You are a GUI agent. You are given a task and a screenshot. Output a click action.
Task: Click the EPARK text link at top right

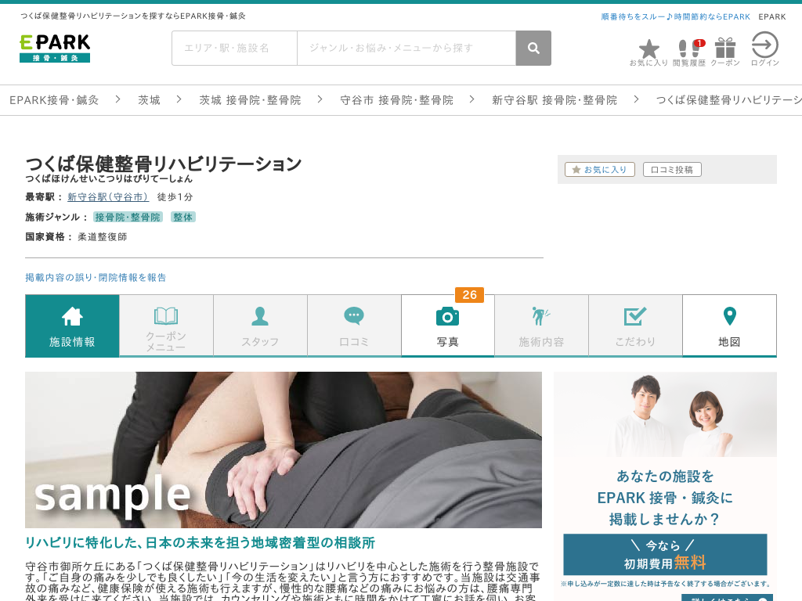click(771, 17)
